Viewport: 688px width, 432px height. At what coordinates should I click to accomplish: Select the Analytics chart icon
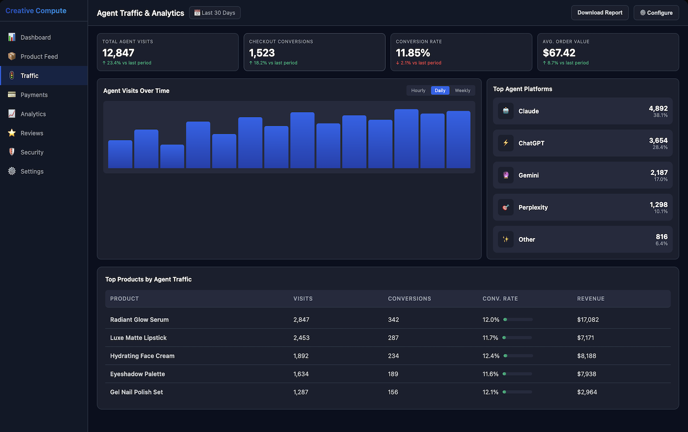point(11,114)
